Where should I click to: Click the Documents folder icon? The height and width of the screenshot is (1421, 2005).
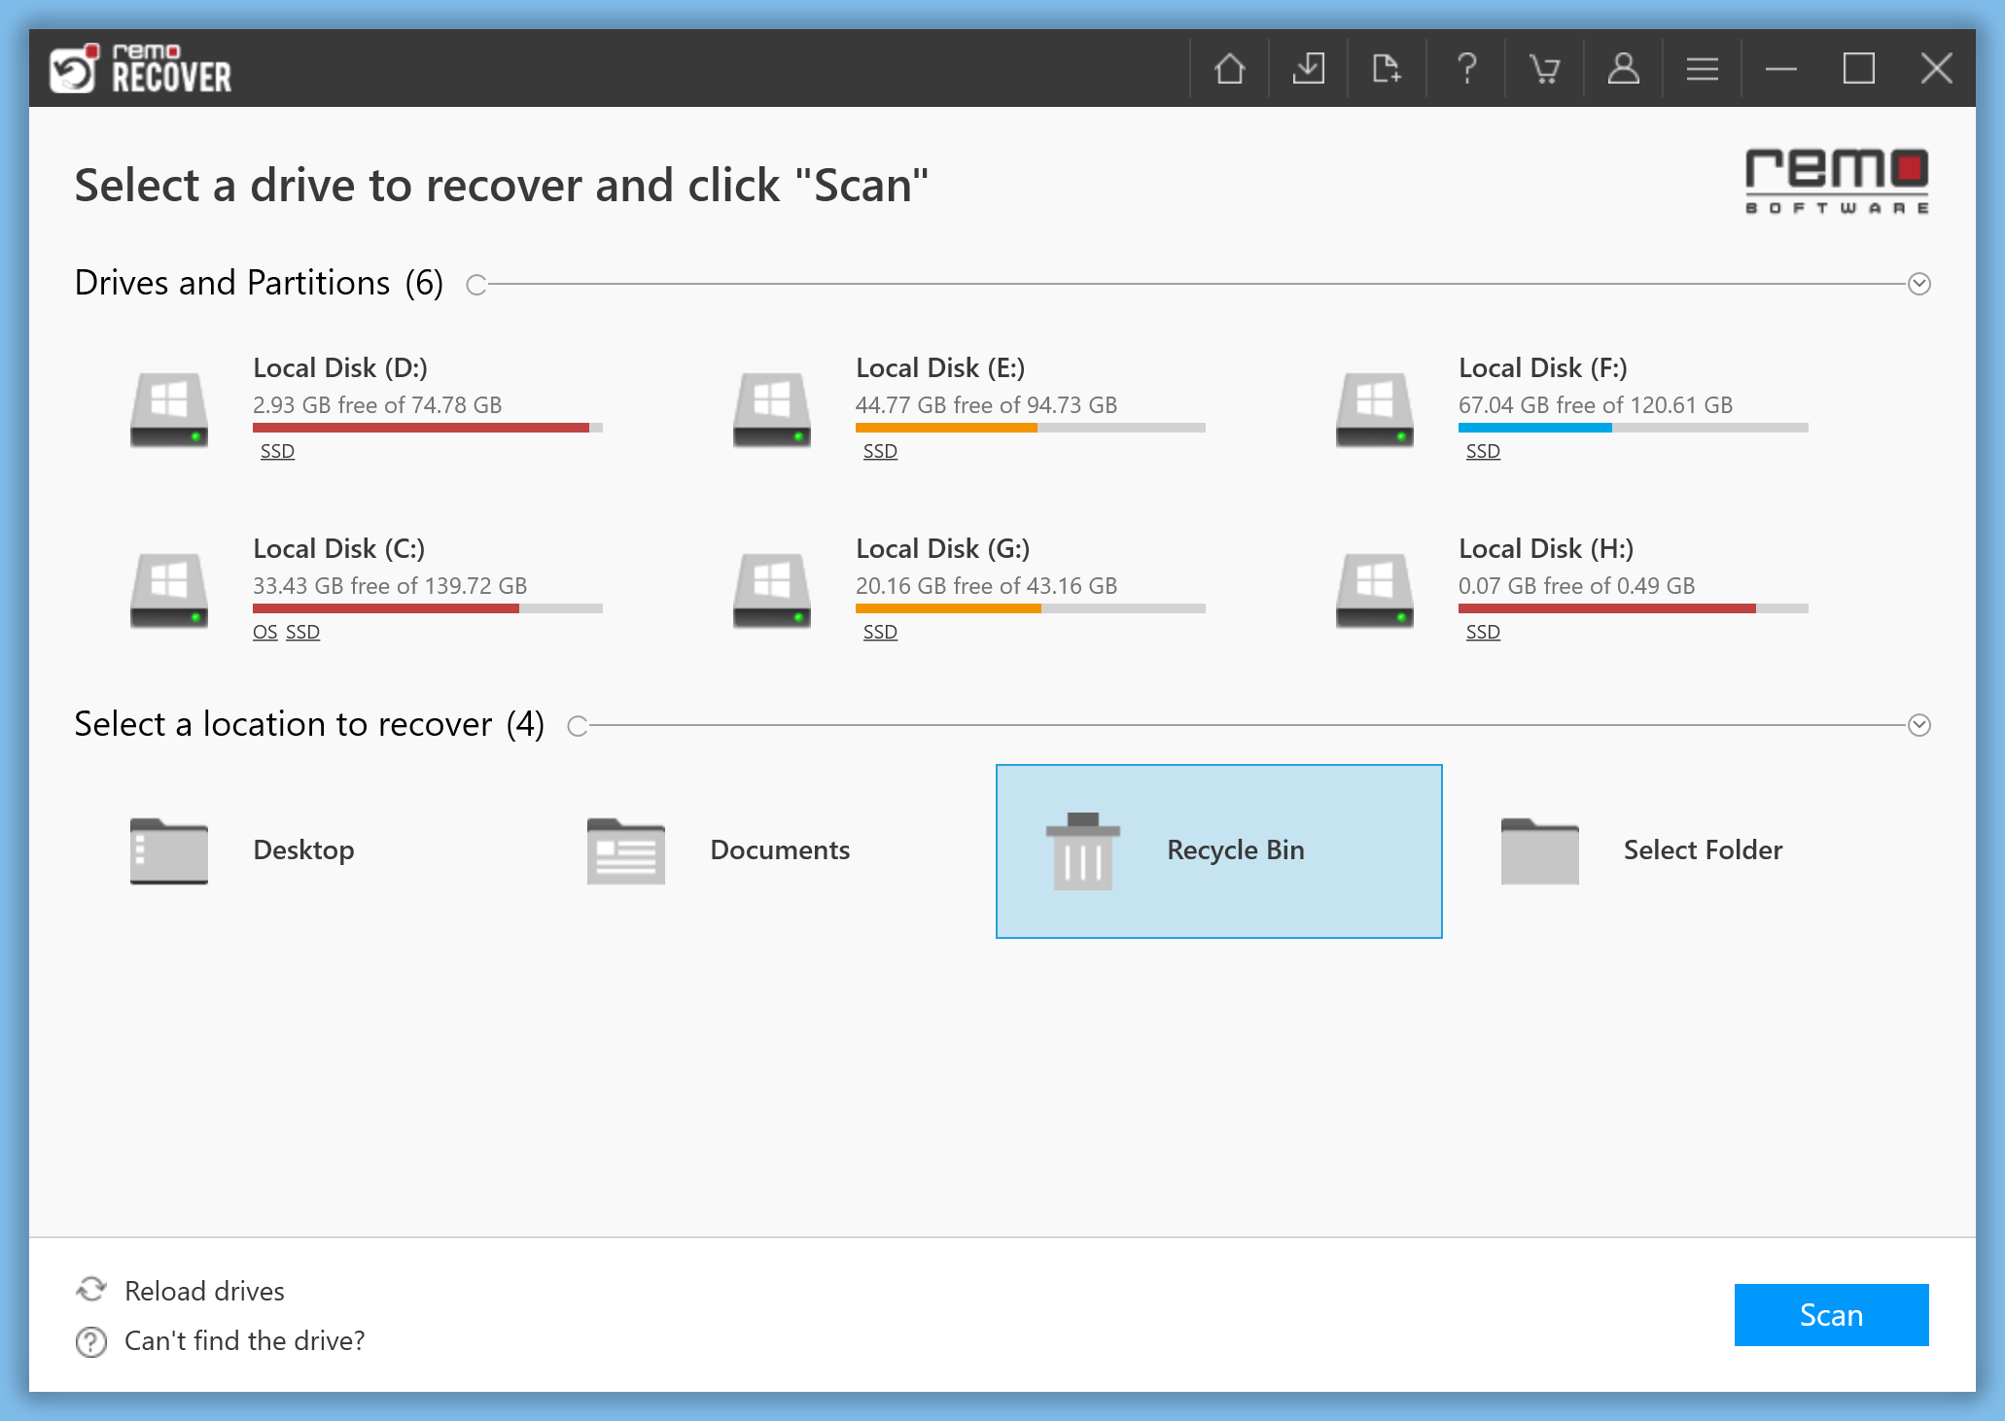tap(626, 851)
